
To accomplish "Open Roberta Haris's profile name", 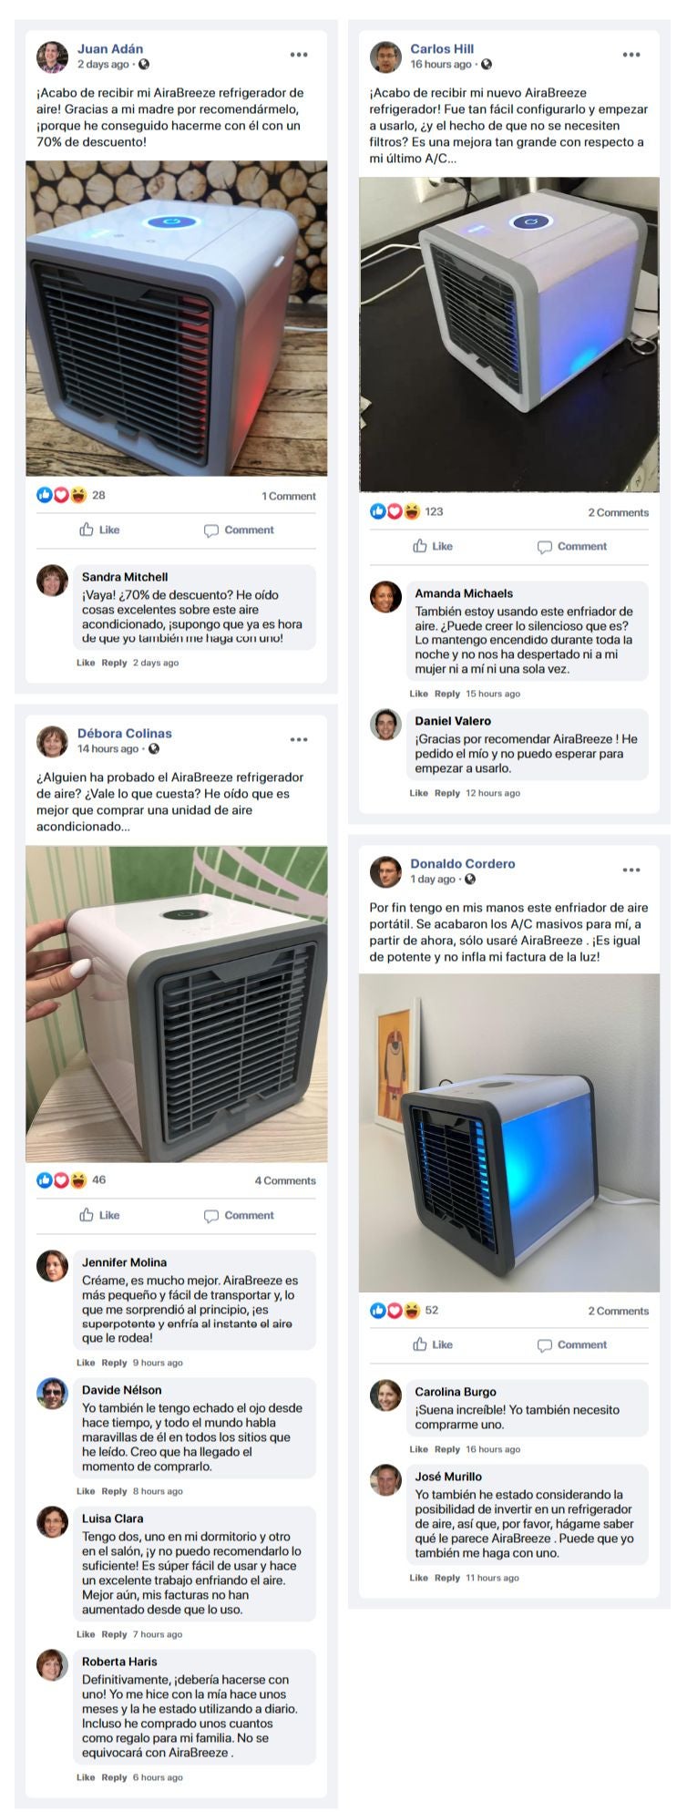I will [x=119, y=1662].
